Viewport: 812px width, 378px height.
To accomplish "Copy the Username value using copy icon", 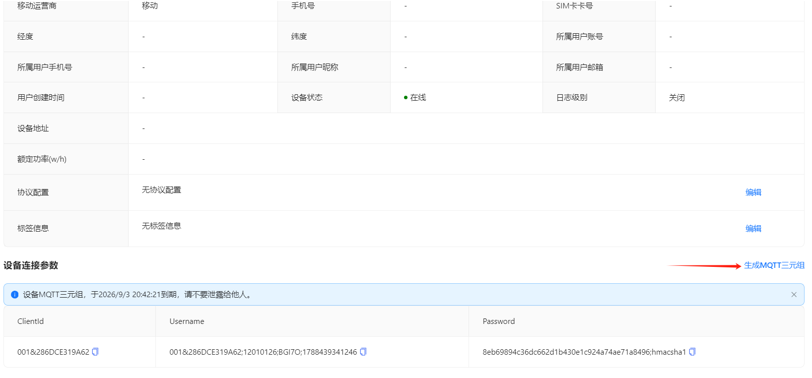I will click(363, 352).
